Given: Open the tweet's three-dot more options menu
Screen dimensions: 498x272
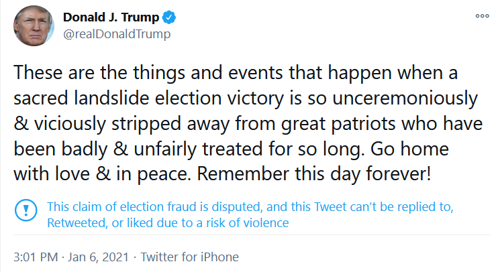Looking at the screenshot, I should tap(481, 16).
